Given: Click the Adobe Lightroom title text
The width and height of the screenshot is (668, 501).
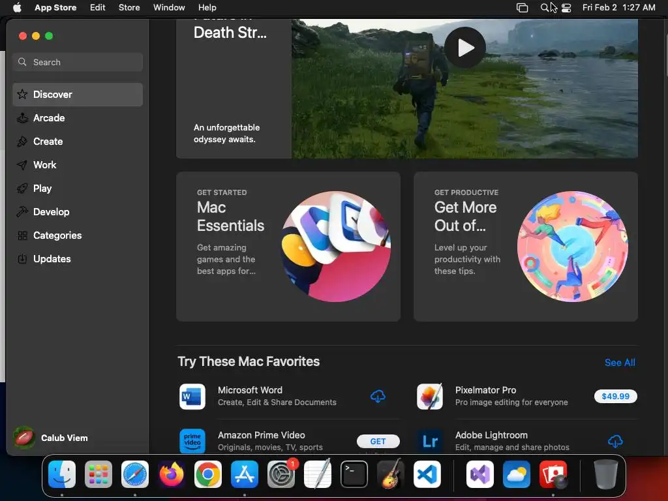Looking at the screenshot, I should tap(491, 435).
